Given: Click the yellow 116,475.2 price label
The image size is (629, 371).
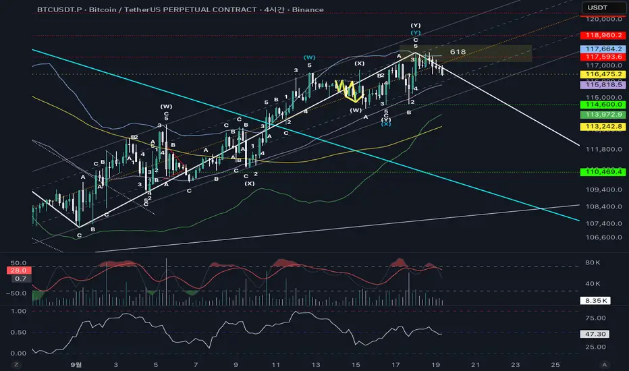Looking at the screenshot, I should tap(603, 74).
